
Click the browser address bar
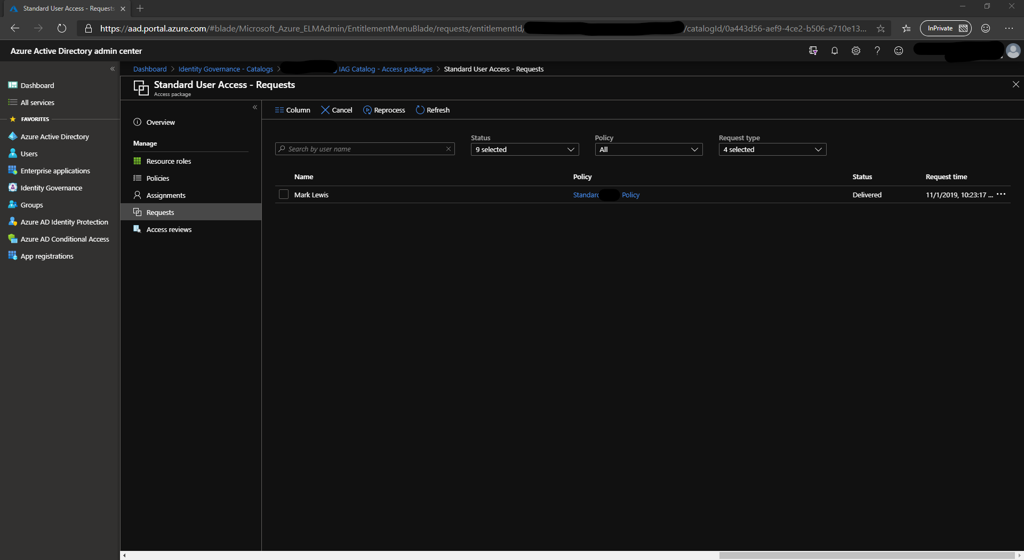(x=483, y=28)
